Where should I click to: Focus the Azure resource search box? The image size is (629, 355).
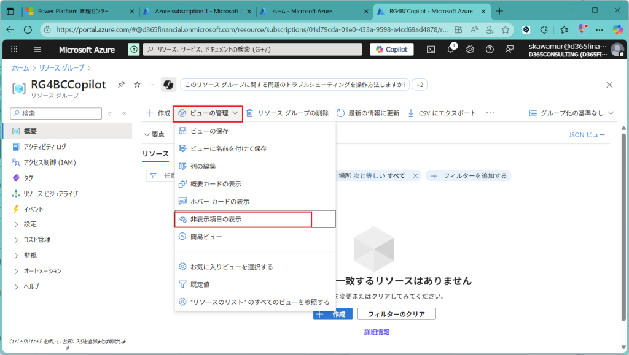click(252, 49)
